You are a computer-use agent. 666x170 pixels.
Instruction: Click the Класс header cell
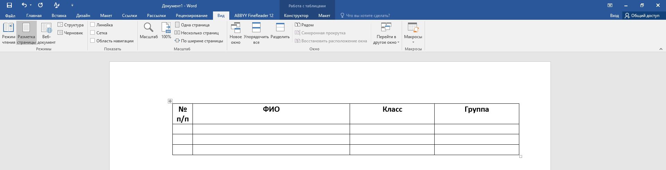coord(392,114)
